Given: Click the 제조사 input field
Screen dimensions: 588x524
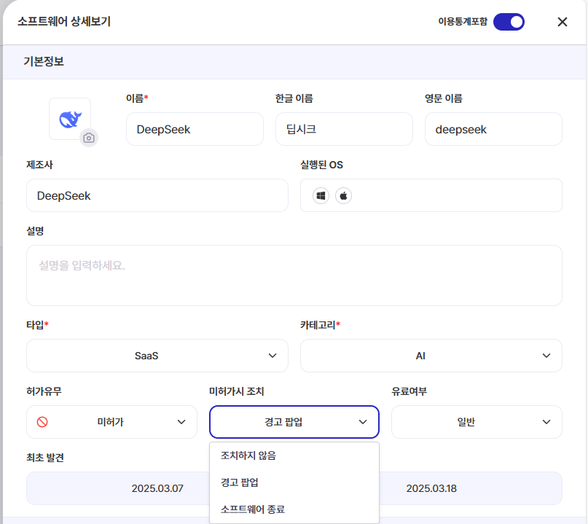Looking at the screenshot, I should pyautogui.click(x=157, y=195).
